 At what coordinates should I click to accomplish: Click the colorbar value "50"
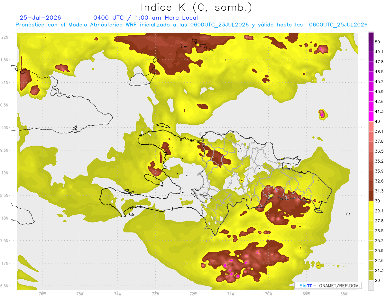(378, 42)
